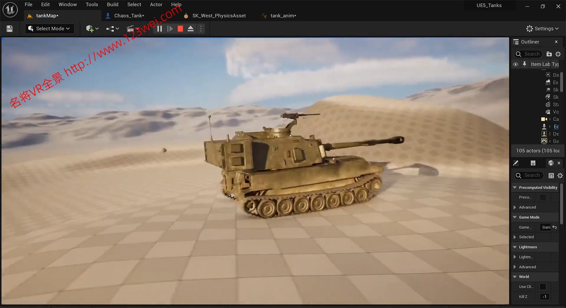Click the Blueprints toolbar icon
Image resolution: width=566 pixels, height=308 pixels.
pos(112,29)
